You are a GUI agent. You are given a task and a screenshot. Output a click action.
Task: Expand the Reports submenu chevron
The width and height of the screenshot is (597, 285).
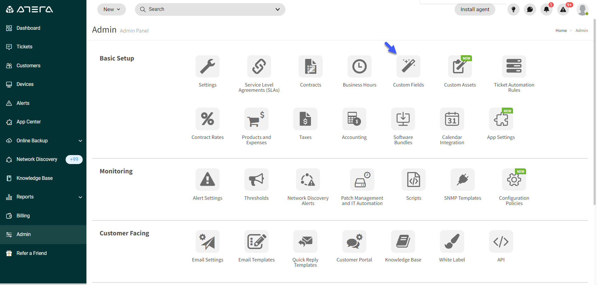point(80,197)
